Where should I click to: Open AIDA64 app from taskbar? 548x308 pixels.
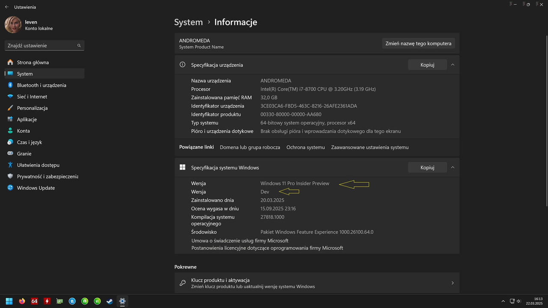(35, 301)
